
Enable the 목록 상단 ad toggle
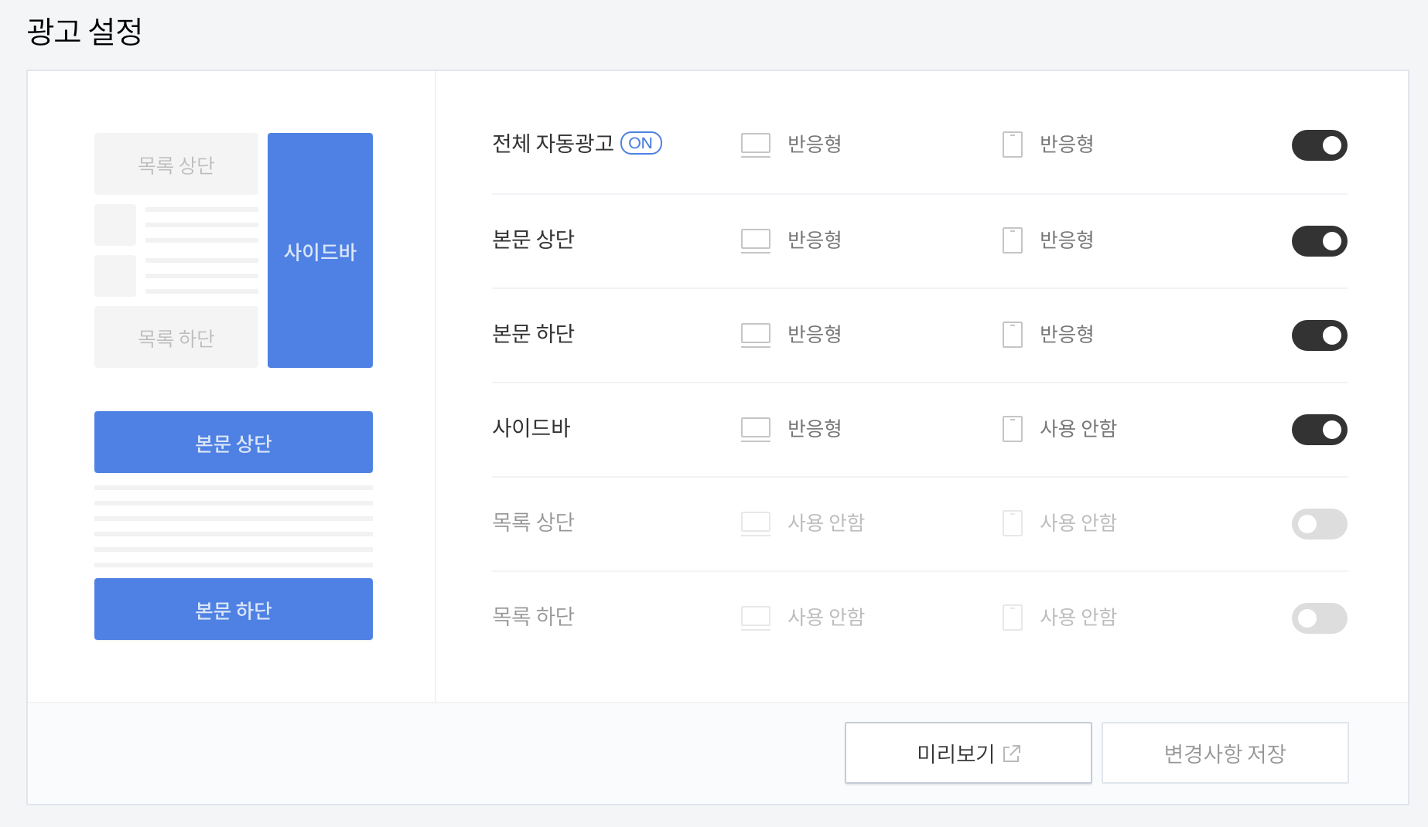coord(1320,524)
